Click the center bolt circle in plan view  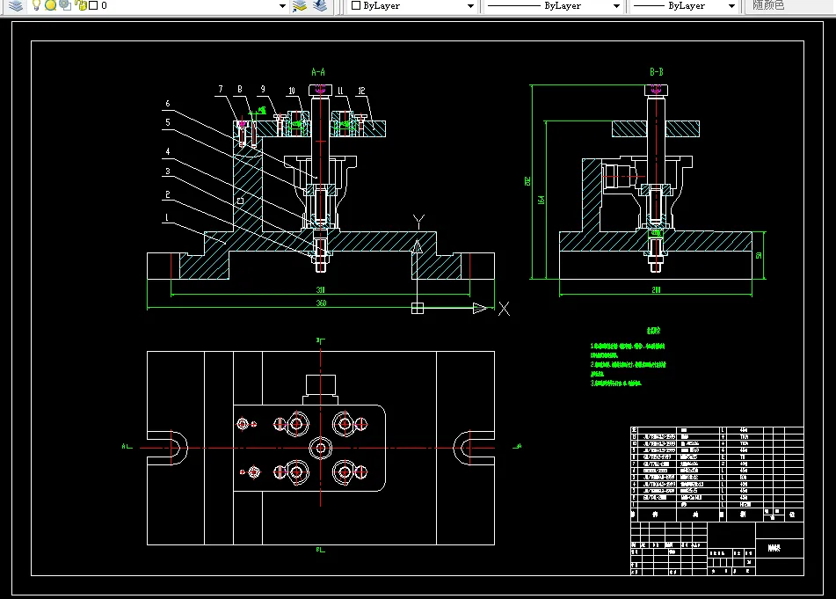[320, 449]
